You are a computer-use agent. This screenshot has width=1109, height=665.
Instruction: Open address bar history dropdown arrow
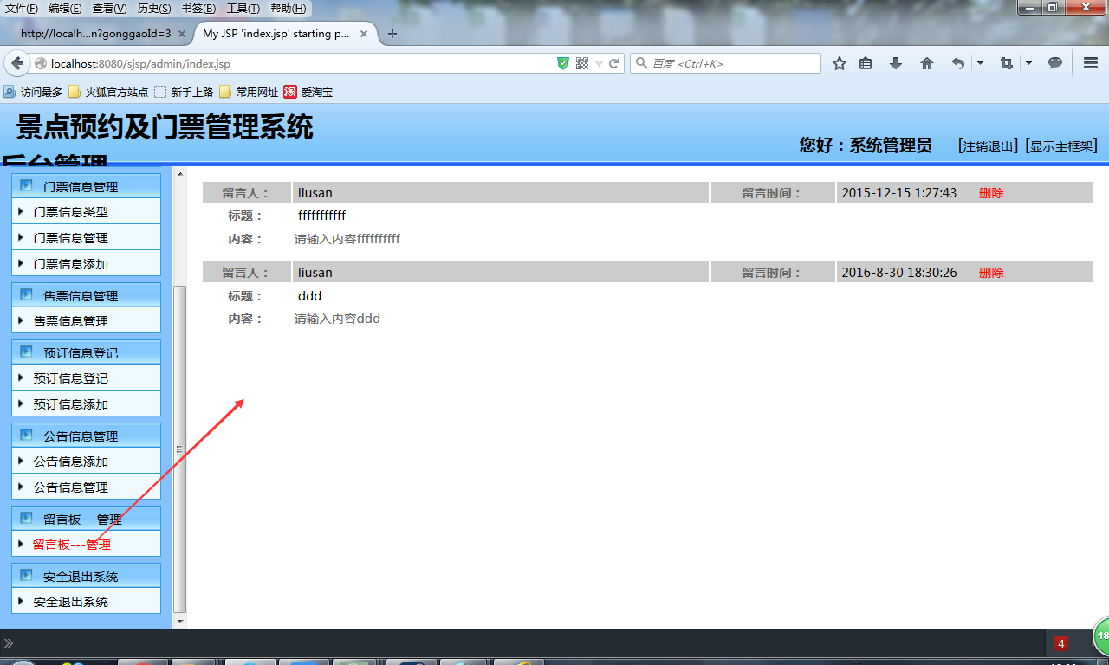point(599,63)
